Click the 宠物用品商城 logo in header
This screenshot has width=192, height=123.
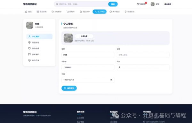(x=30, y=4)
